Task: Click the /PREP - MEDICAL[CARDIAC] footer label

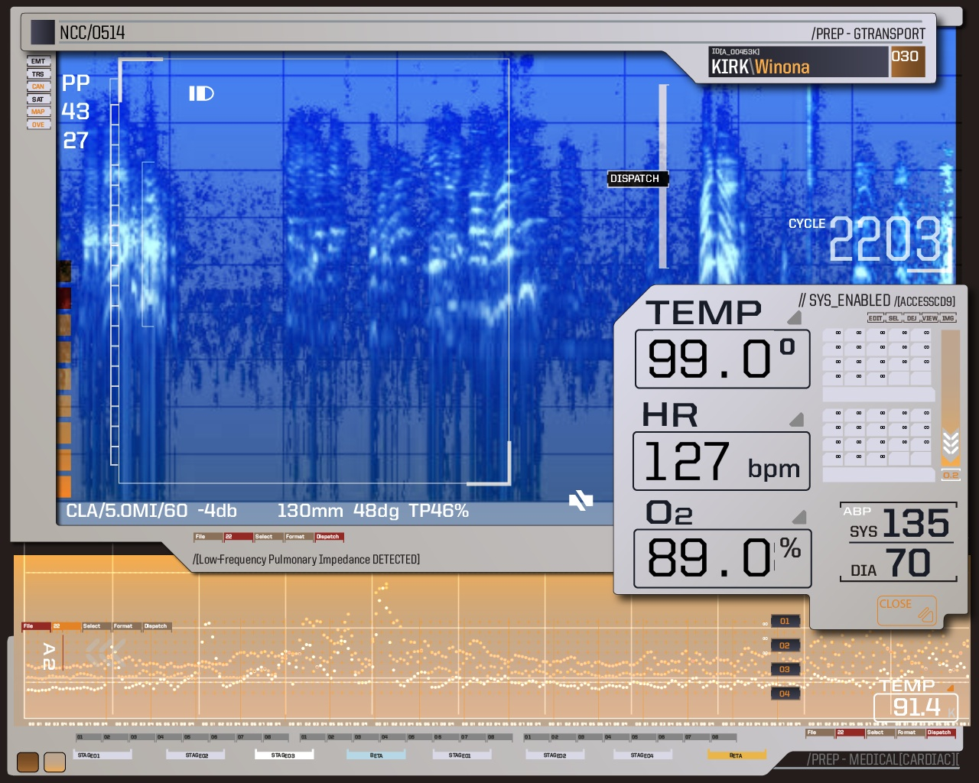Action: click(x=882, y=759)
